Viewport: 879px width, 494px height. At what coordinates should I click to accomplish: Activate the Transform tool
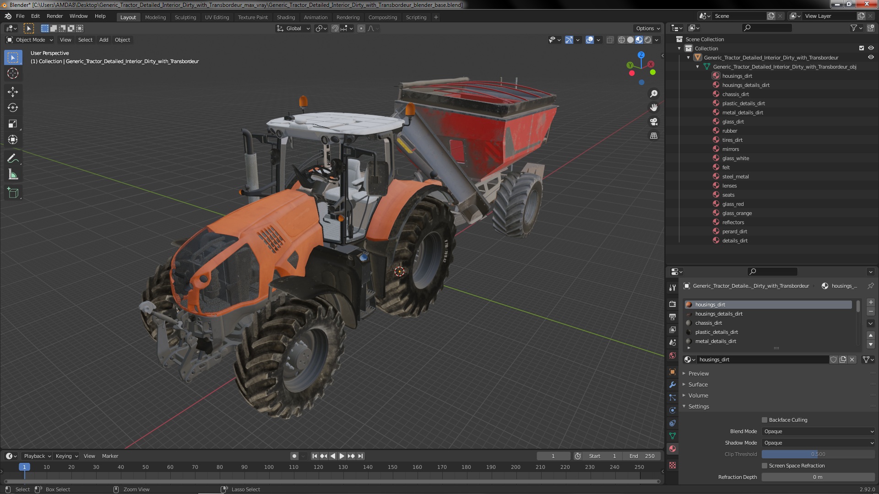(x=13, y=140)
